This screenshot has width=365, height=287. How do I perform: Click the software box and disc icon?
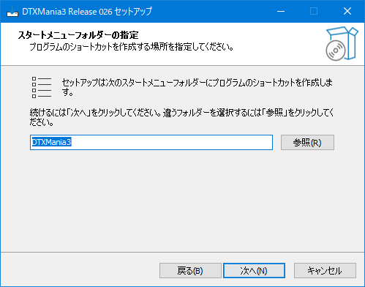tap(342, 44)
